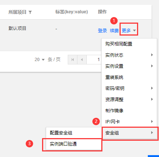Click the 登录 link
Image resolution: width=159 pixels, height=157 pixels.
click(102, 30)
